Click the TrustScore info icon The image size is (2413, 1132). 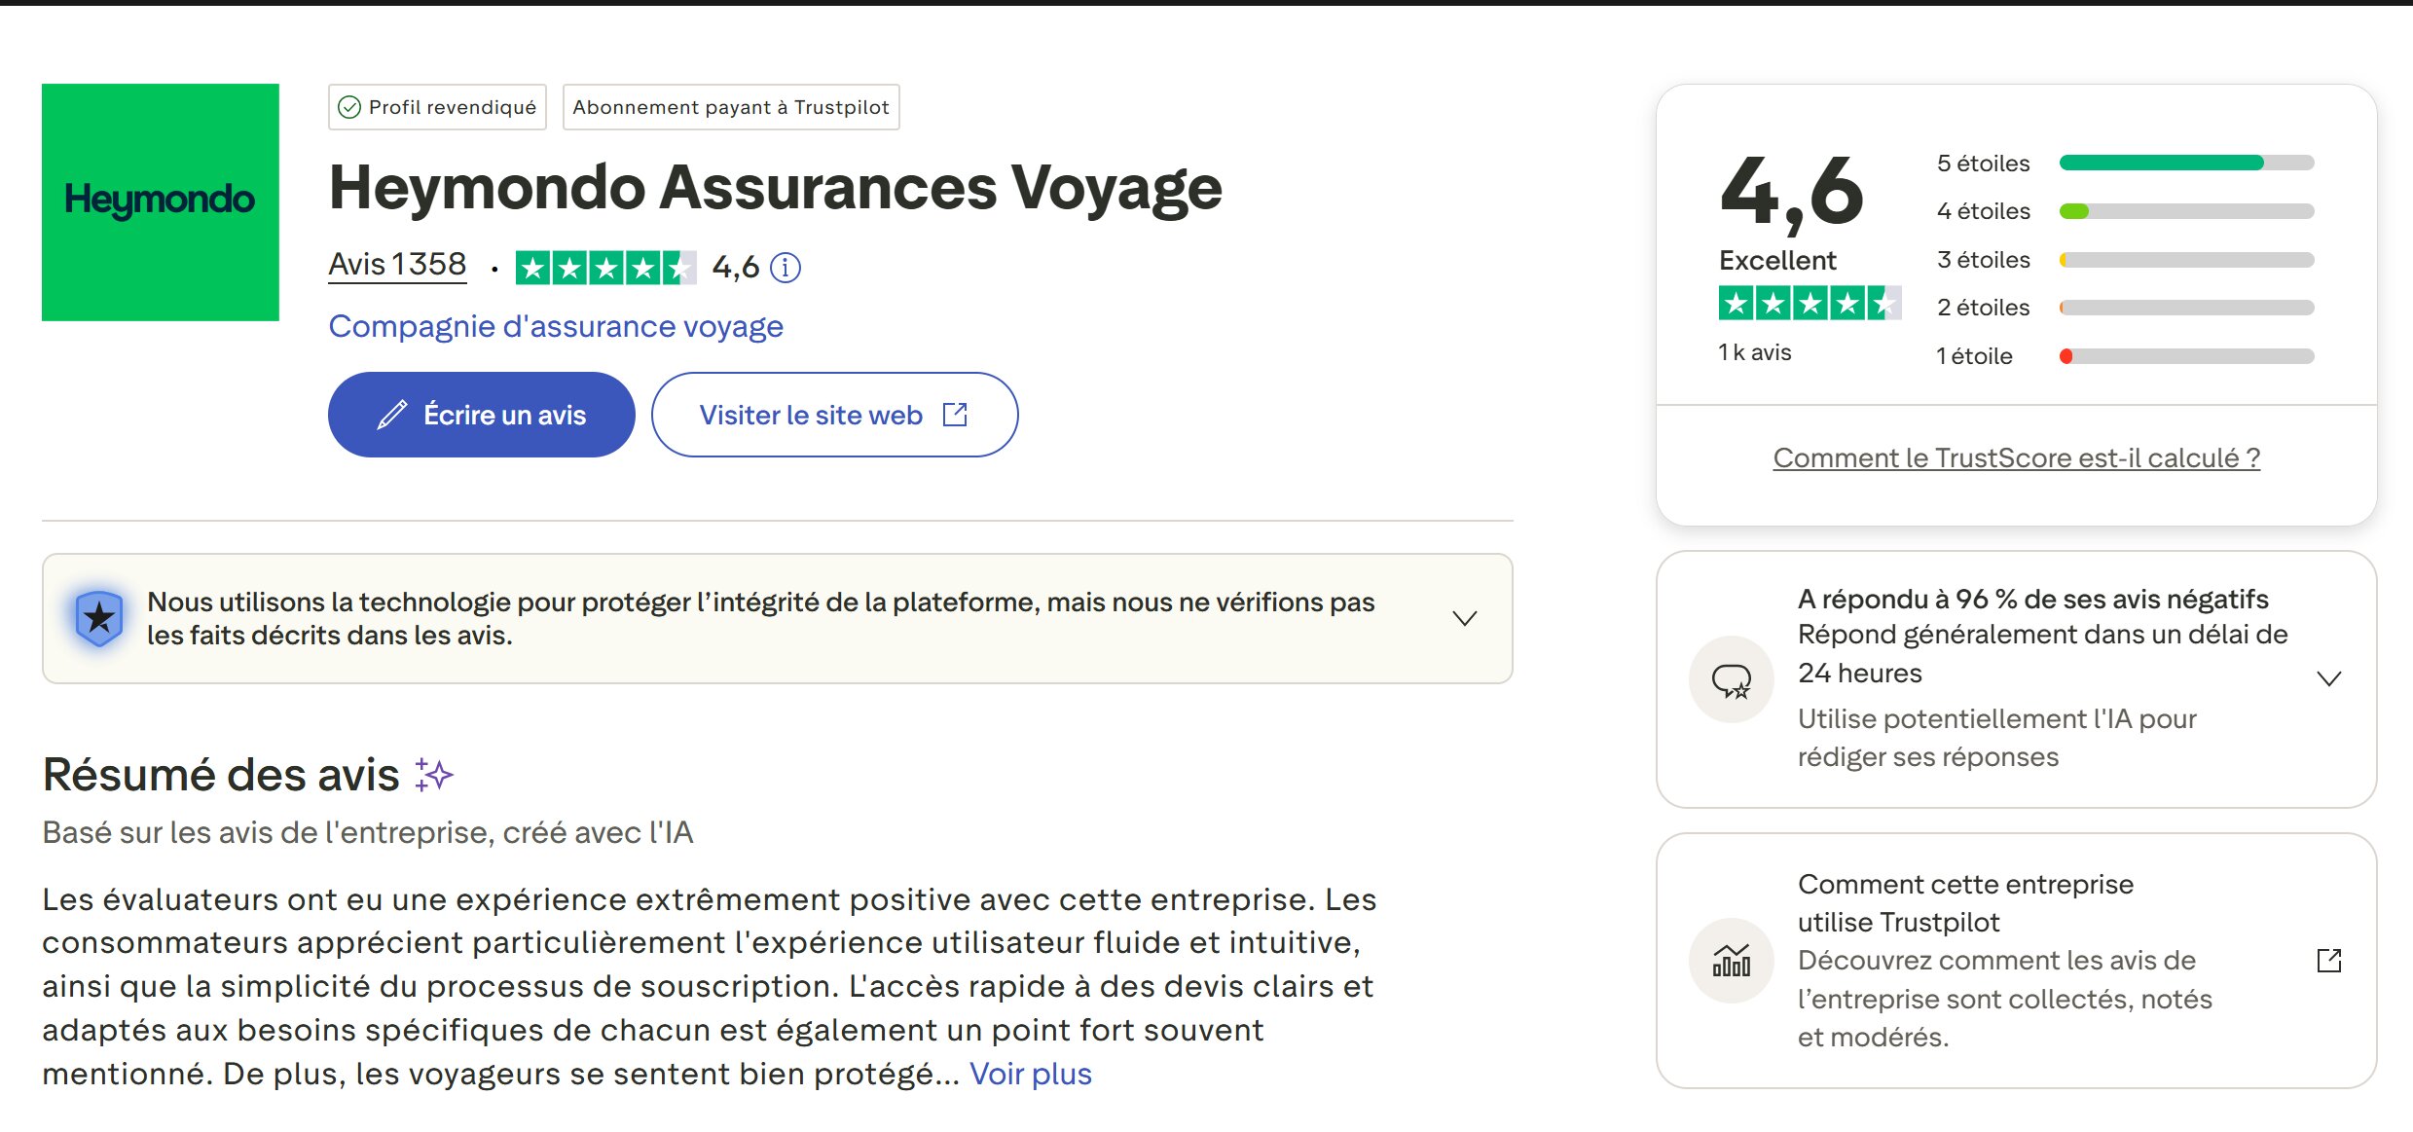(x=786, y=267)
